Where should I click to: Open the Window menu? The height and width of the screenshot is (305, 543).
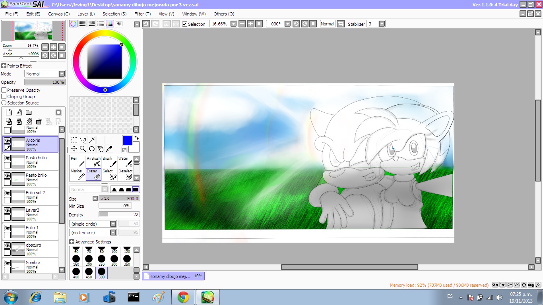pyautogui.click(x=194, y=14)
